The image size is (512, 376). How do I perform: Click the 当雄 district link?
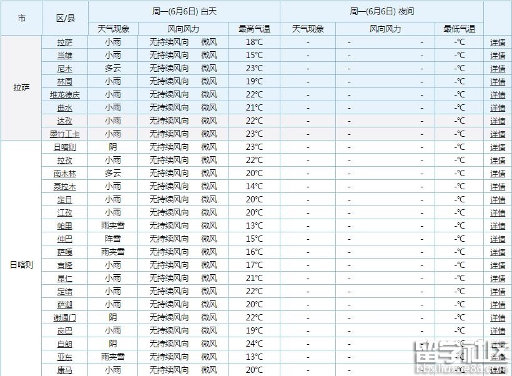click(65, 56)
